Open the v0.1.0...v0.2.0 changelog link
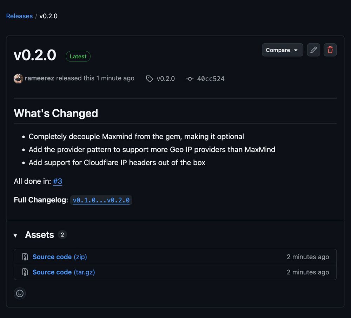This screenshot has width=351, height=318. [x=101, y=200]
